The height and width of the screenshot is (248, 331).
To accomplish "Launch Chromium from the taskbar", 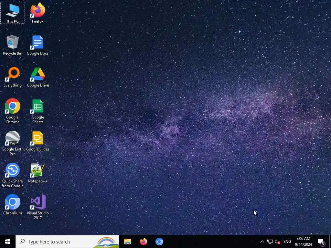I will tap(159, 242).
